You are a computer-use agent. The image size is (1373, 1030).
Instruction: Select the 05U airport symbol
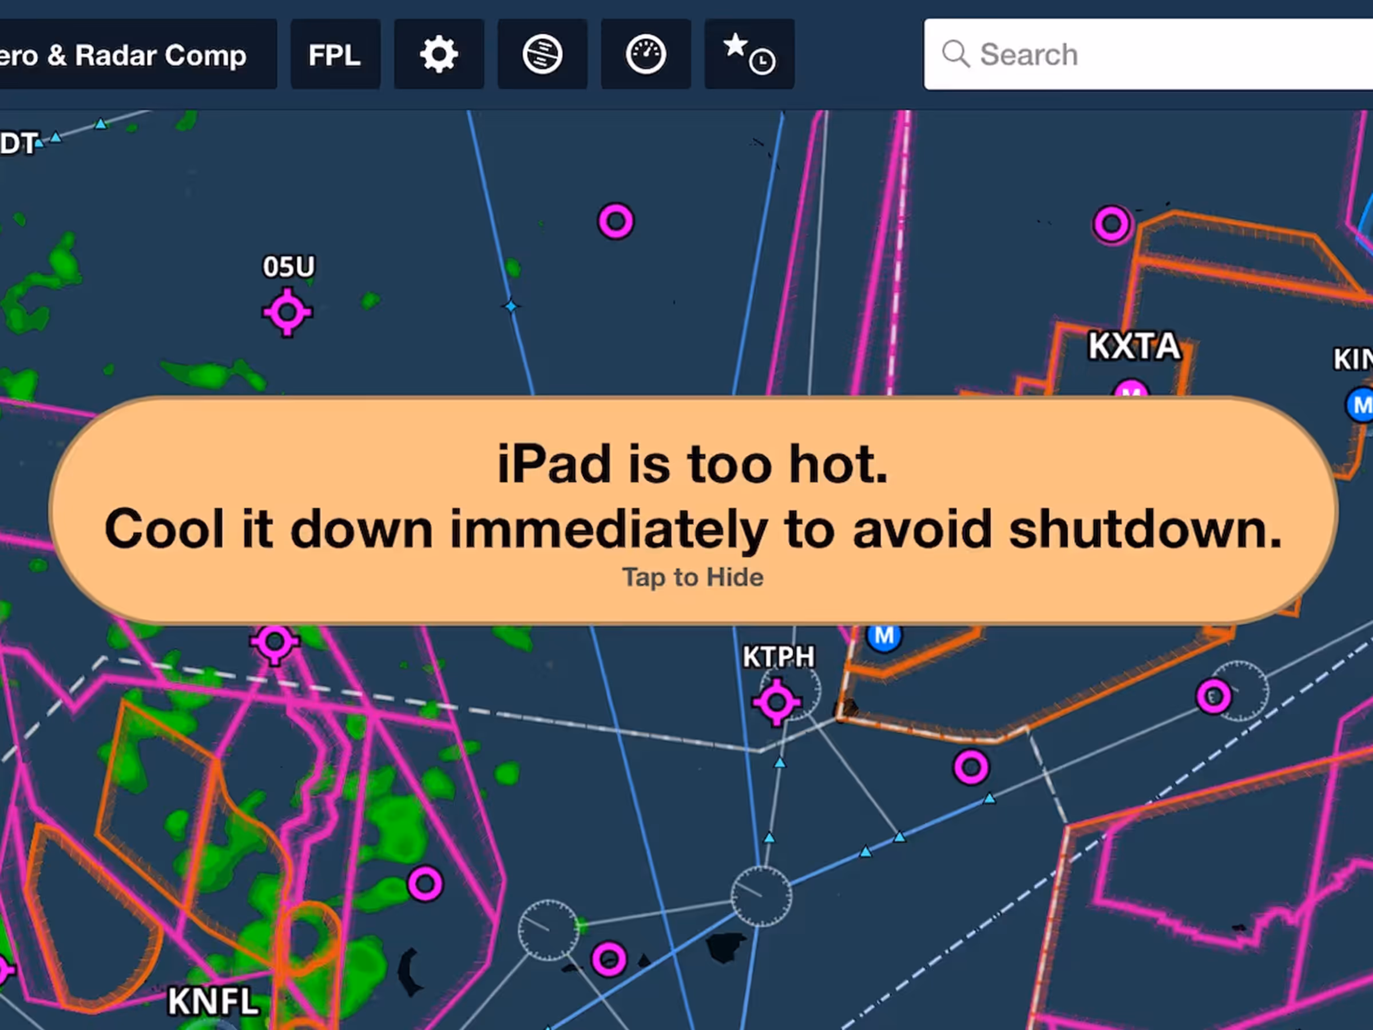point(287,312)
